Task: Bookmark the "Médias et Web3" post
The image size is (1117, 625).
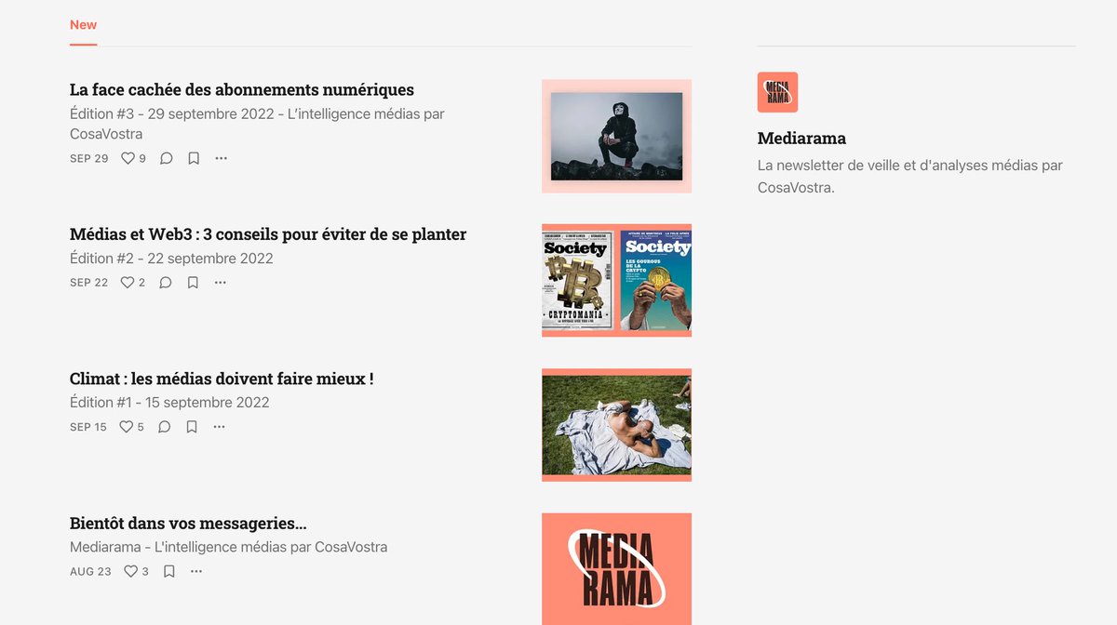Action: tap(193, 283)
